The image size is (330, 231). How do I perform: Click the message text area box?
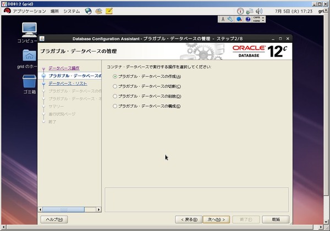196,200
